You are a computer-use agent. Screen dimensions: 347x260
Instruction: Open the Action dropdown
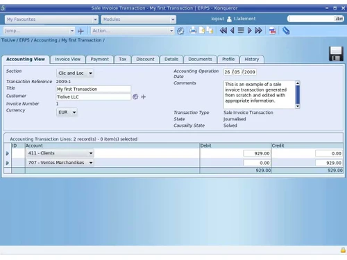point(133,31)
